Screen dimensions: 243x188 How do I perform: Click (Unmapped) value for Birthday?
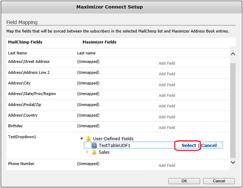point(88,126)
